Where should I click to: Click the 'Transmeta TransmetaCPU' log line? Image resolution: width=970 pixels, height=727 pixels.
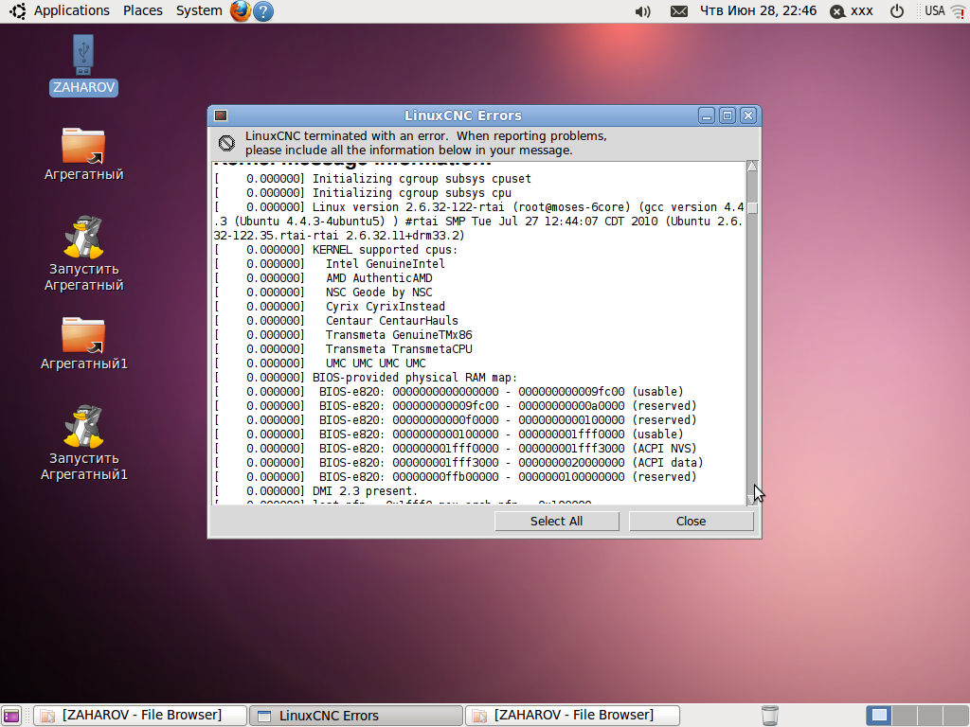(x=343, y=349)
